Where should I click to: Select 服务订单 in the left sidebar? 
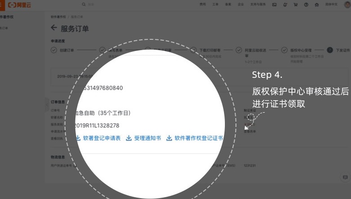(x=4, y=28)
